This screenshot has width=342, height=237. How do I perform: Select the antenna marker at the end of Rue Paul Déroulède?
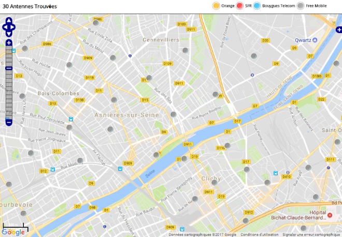point(69,127)
